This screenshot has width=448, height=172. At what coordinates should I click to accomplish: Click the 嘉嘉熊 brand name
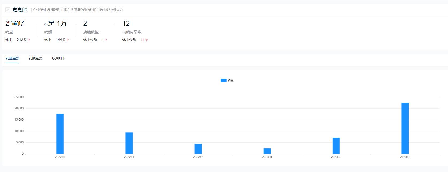click(20, 10)
